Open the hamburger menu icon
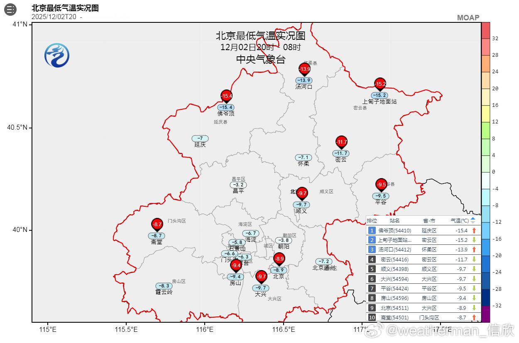 click(x=10, y=9)
